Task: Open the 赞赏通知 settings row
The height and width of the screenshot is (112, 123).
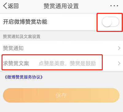Action: click(x=61, y=48)
